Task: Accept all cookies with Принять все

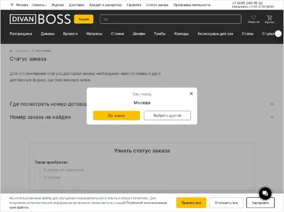Action: pos(191,203)
